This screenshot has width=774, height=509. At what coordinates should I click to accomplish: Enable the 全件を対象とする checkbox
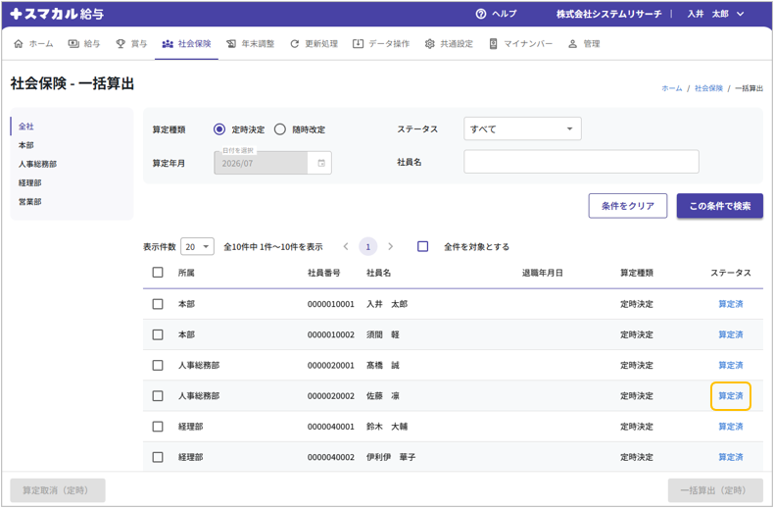423,247
